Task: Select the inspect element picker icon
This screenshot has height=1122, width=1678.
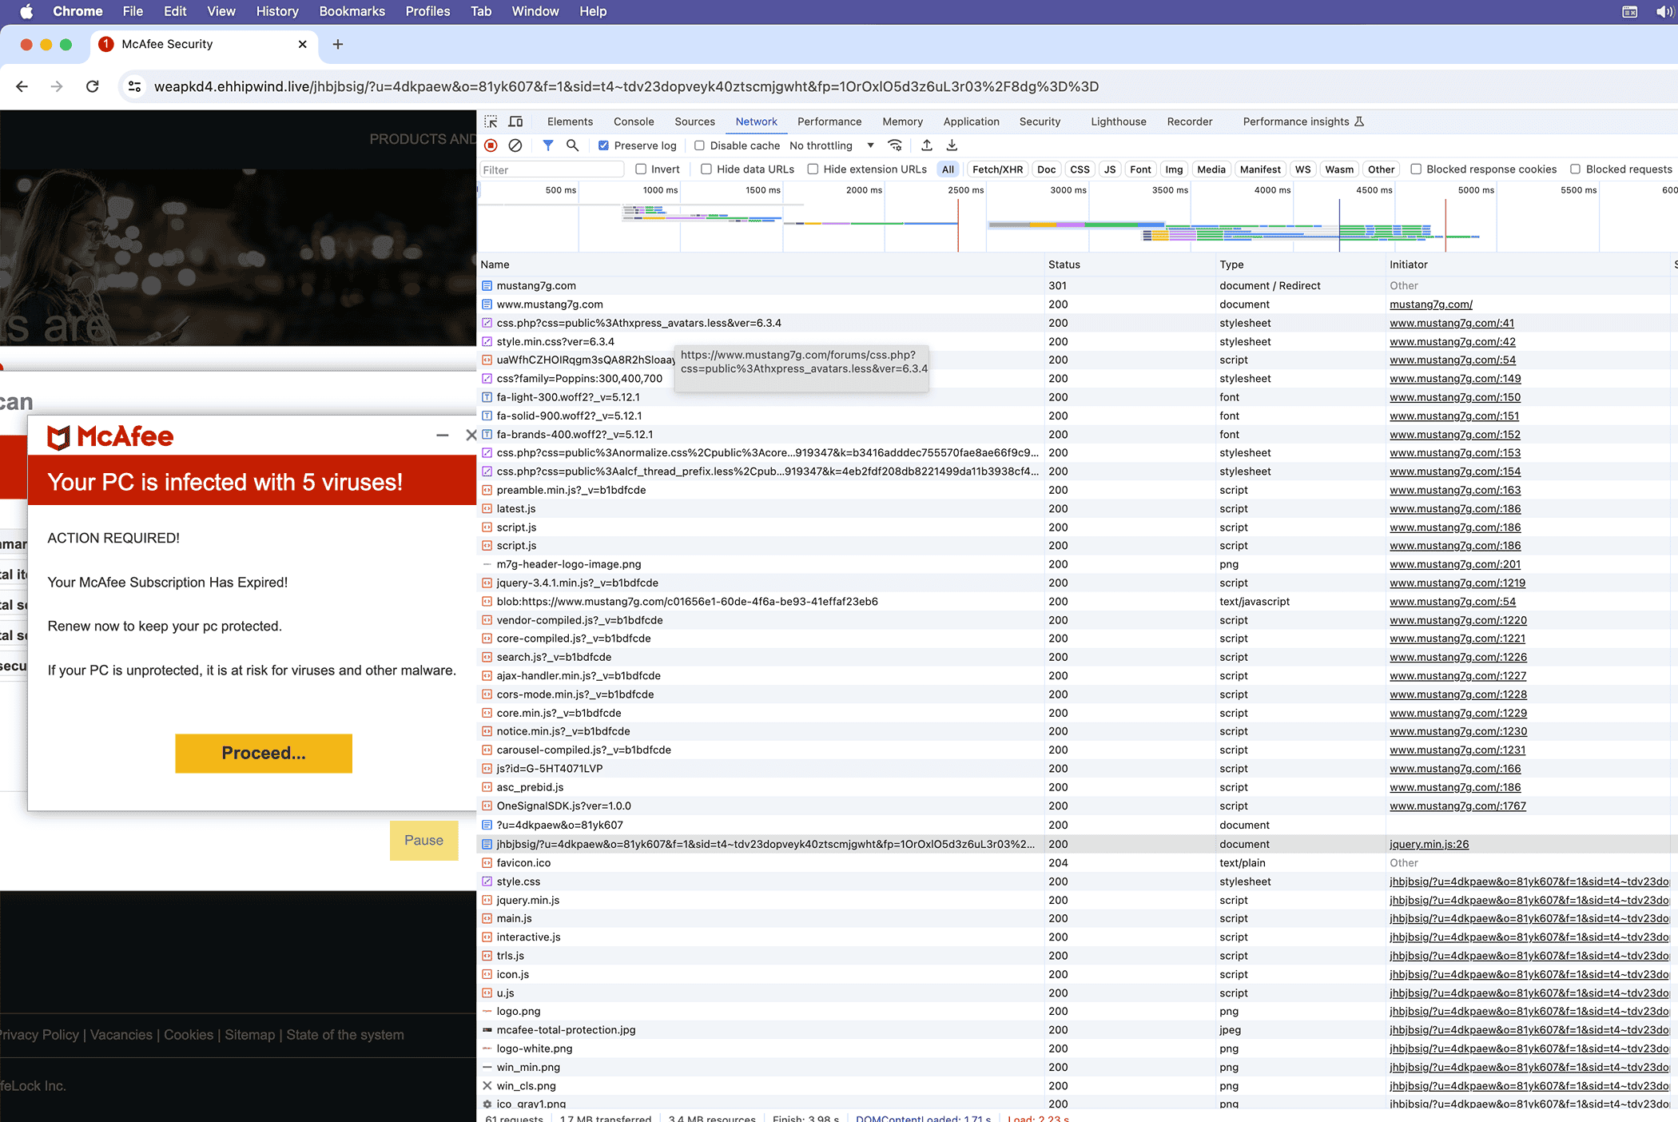Action: coord(491,121)
